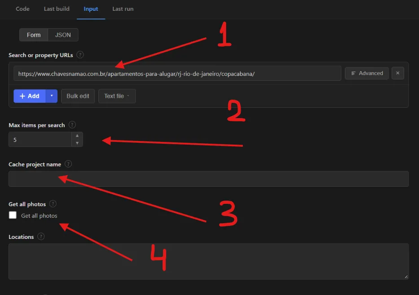Show help for Get all photos
The width and height of the screenshot is (419, 295).
click(x=53, y=204)
